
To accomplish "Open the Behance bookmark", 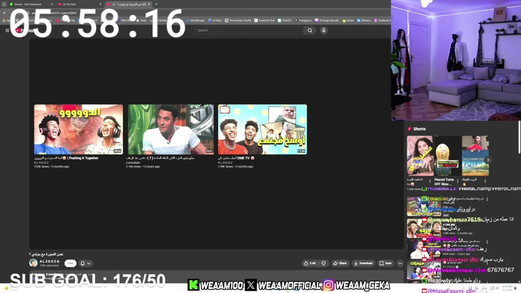I will pyautogui.click(x=364, y=20).
